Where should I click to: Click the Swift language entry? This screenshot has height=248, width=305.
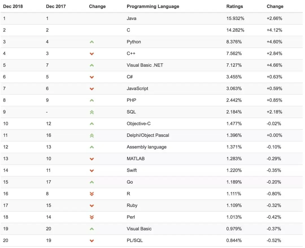pyautogui.click(x=132, y=170)
